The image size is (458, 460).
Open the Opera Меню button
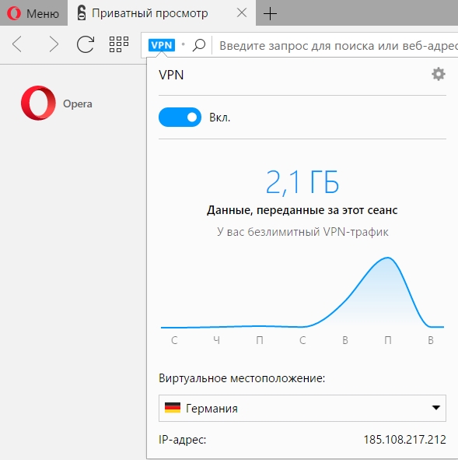(33, 13)
